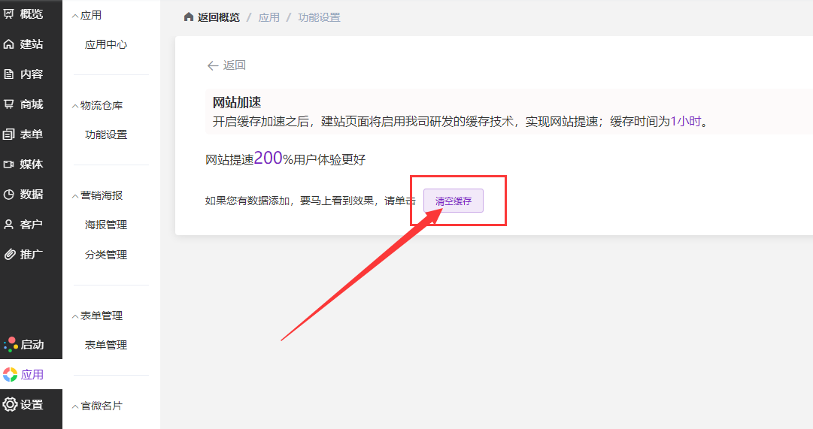The width and height of the screenshot is (813, 429).
Task: Open the 客户 person icon
Action: [x=9, y=225]
